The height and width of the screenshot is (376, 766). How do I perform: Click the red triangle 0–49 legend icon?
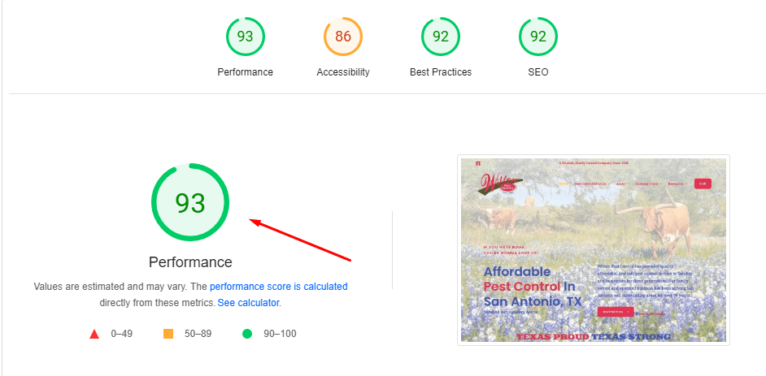pos(94,334)
